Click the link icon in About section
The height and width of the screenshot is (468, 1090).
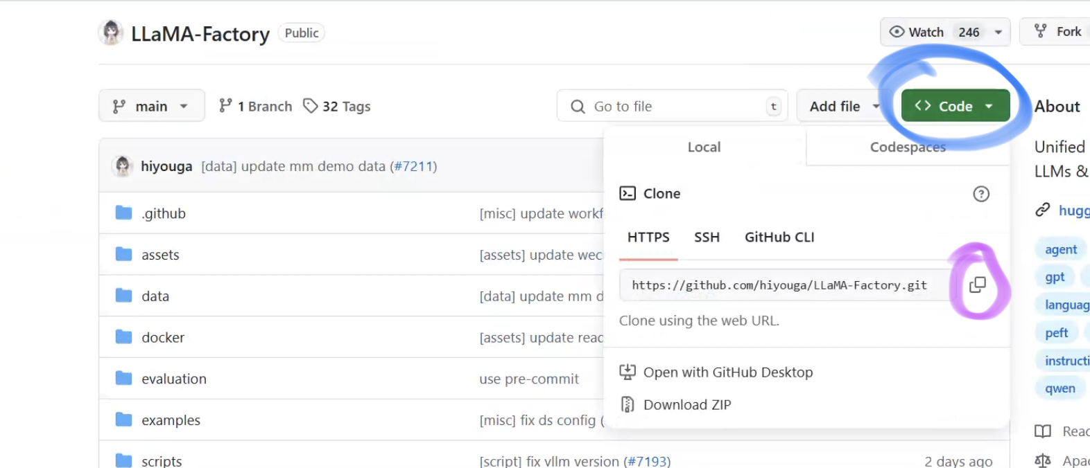coord(1043,210)
